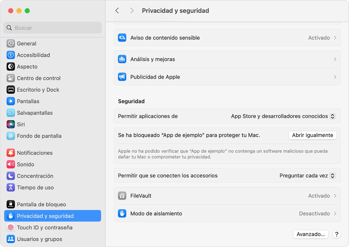The height and width of the screenshot is (247, 349).
Task: Change Permitir aplicaciones de setting
Action: 332,116
